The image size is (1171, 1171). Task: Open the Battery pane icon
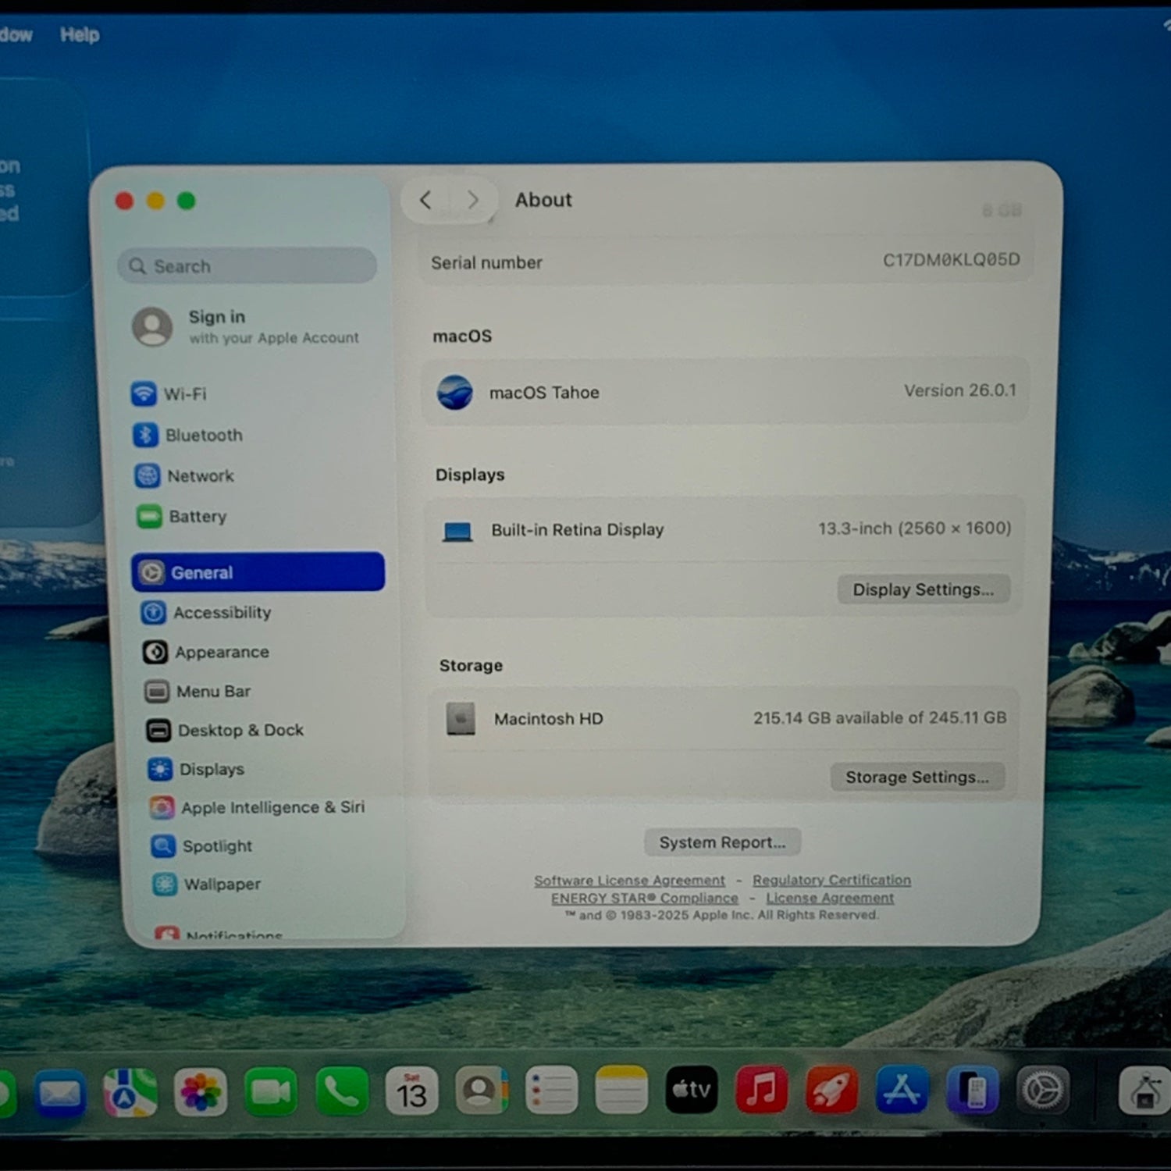click(149, 516)
